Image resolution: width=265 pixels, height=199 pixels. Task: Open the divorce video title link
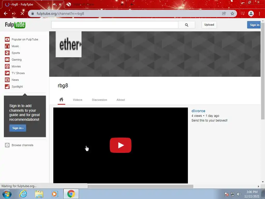point(198,111)
